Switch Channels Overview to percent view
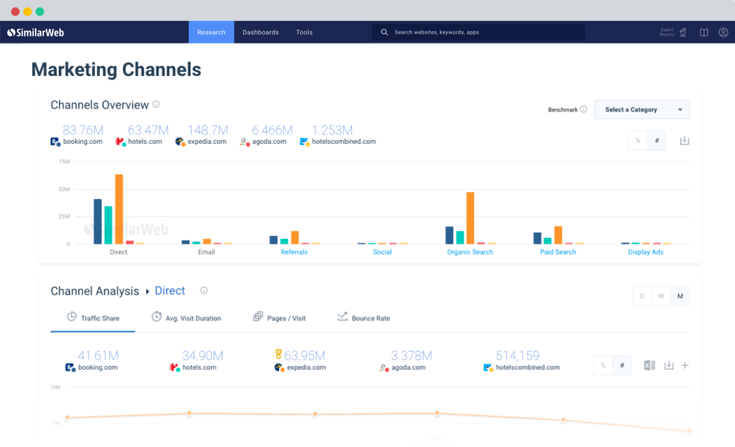The height and width of the screenshot is (447, 735). click(638, 141)
